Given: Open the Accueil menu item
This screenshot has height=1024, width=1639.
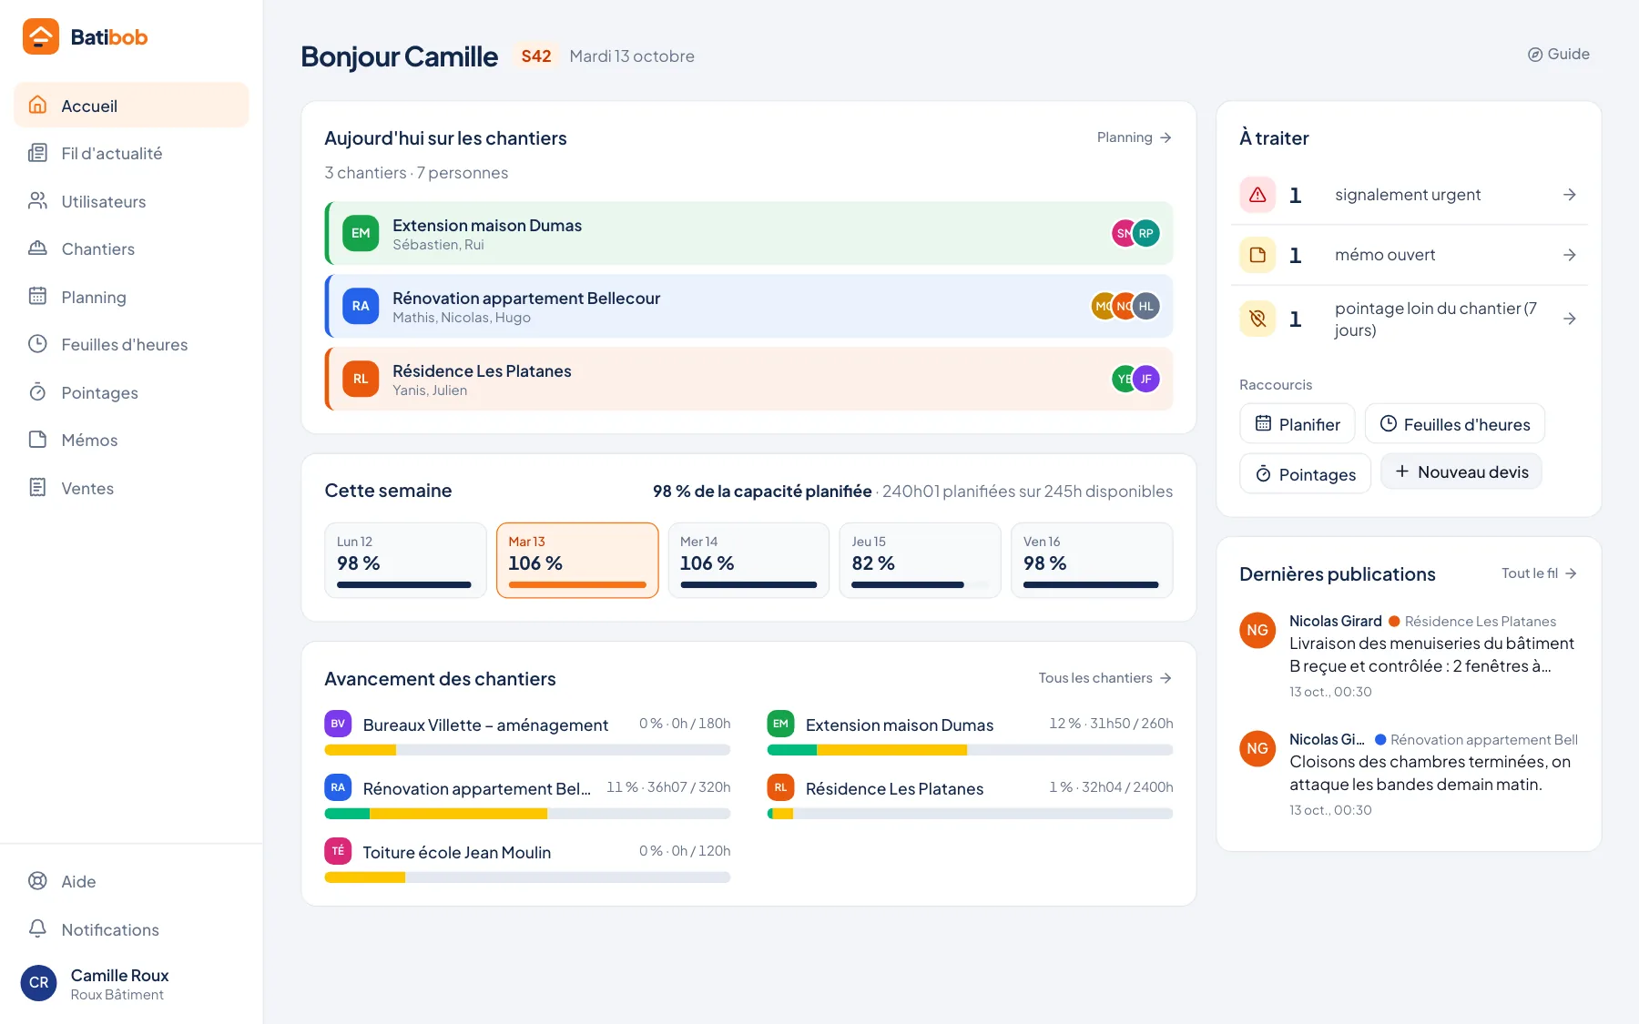Looking at the screenshot, I should pyautogui.click(x=131, y=106).
